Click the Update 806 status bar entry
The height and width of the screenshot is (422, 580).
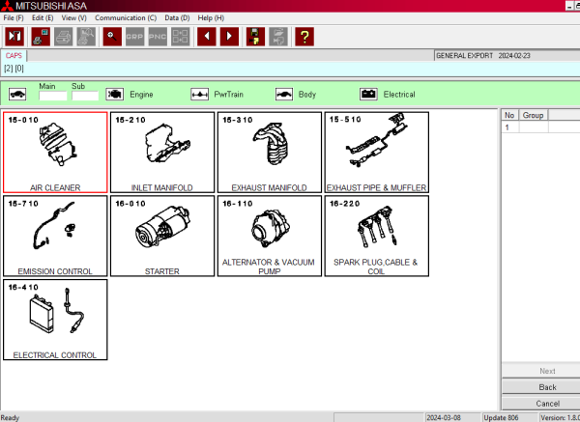509,417
